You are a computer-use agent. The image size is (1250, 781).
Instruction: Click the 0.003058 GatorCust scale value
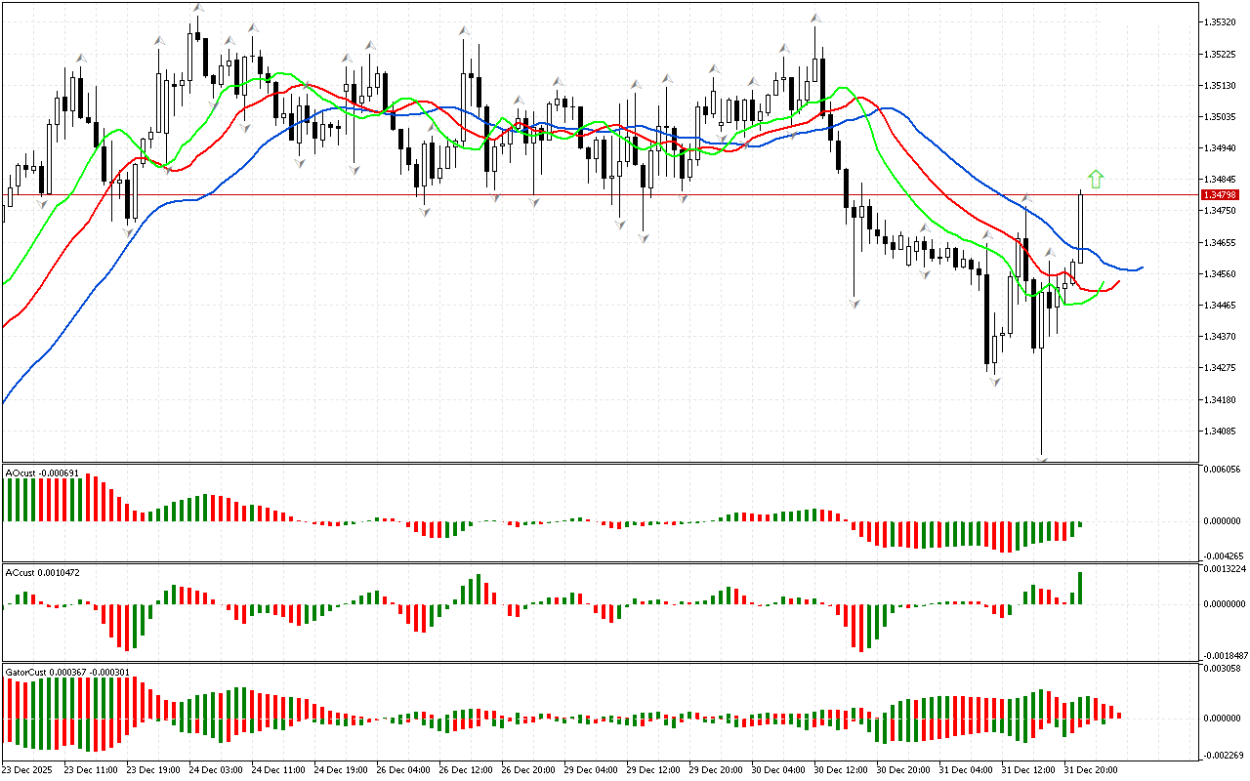[1224, 669]
